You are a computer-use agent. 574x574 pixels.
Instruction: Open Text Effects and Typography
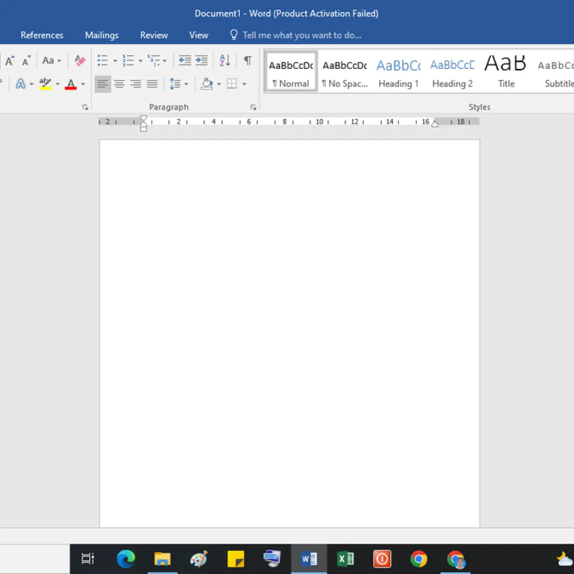tap(21, 84)
